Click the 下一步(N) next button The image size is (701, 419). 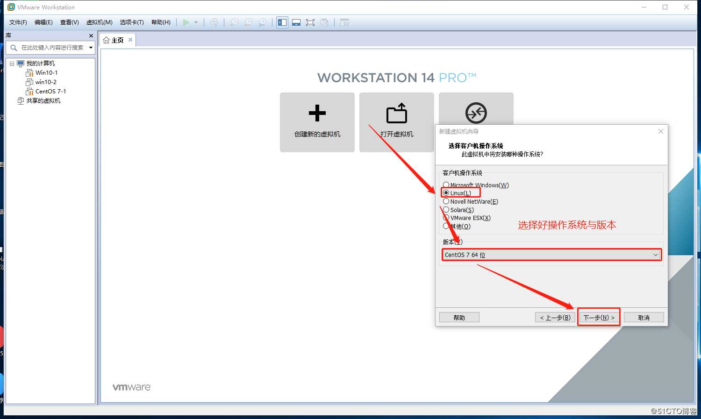(x=599, y=318)
